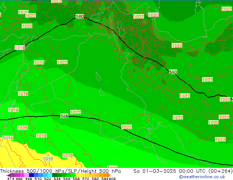Click the map title 'Thickness 500/1000 hPa/SLP/Height 500 hPa'
This screenshot has height=180, width=233.
pyautogui.click(x=60, y=171)
